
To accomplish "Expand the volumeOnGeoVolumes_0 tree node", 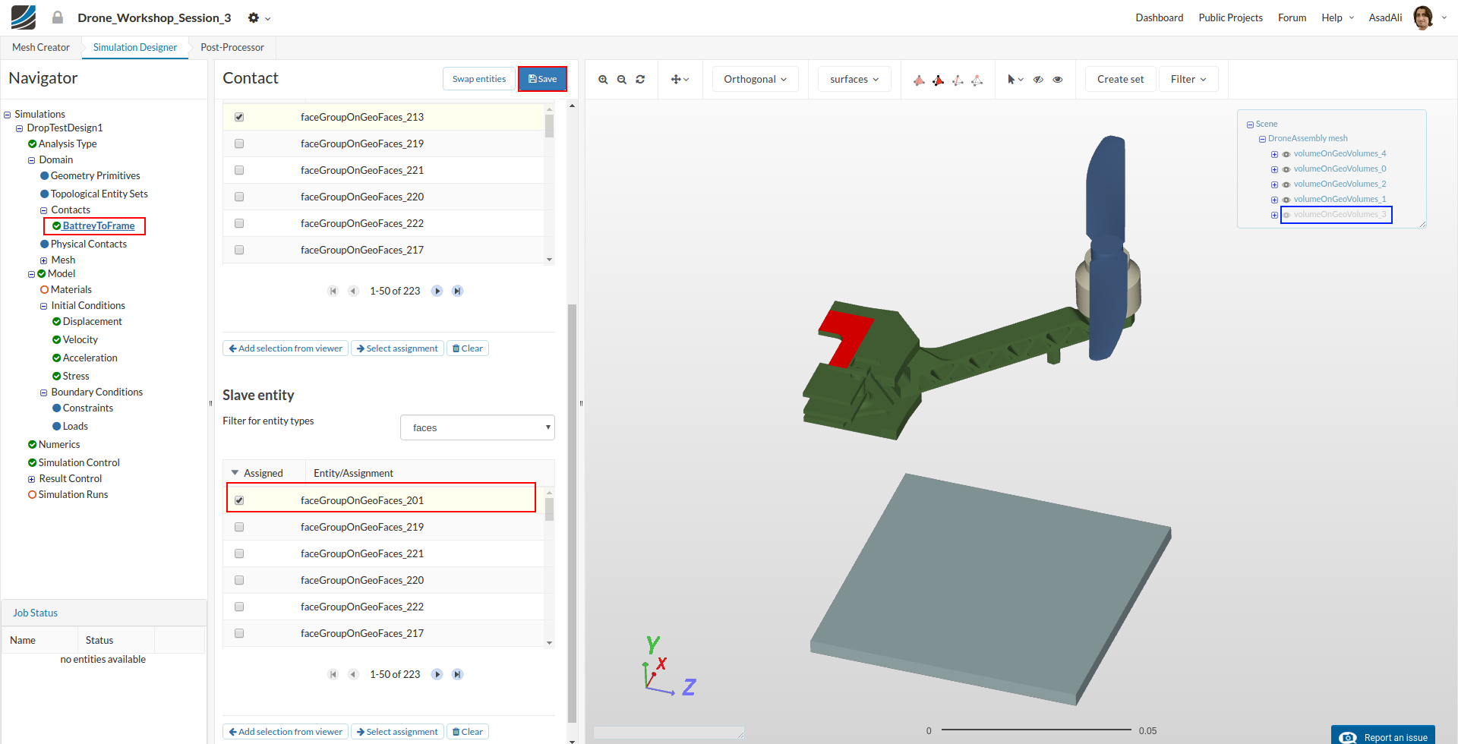I will point(1274,169).
